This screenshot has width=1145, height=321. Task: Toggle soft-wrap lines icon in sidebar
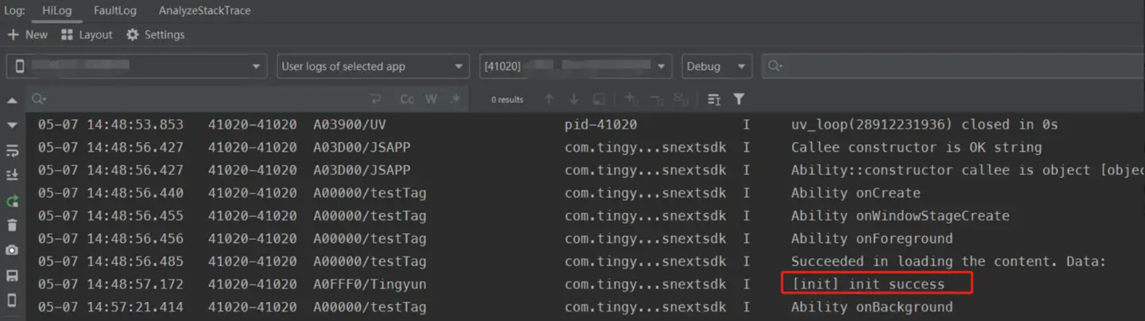tap(12, 151)
